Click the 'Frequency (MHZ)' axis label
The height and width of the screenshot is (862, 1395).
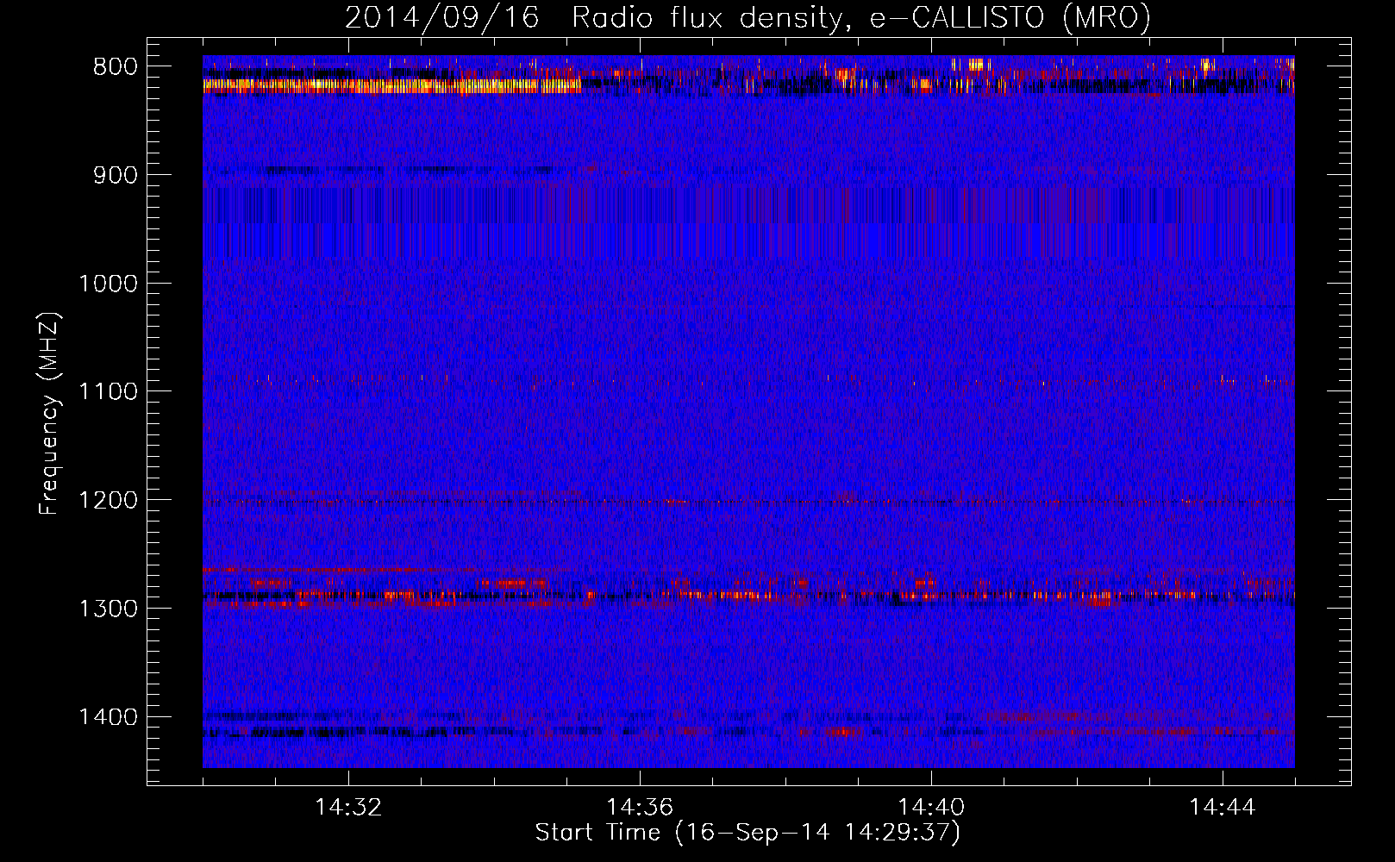point(49,414)
